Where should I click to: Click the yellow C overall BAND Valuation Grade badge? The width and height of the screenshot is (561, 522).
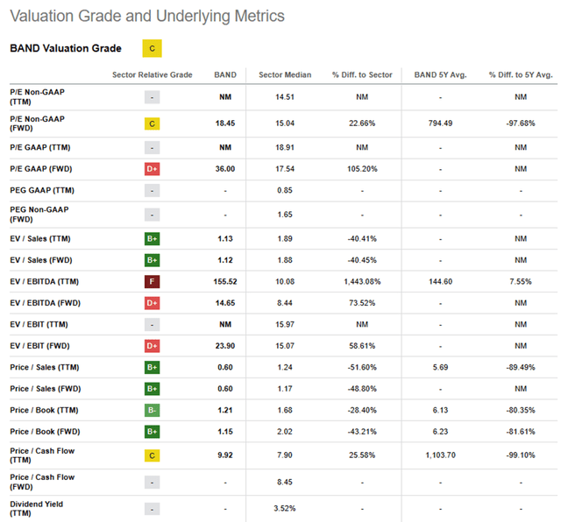pyautogui.click(x=152, y=48)
